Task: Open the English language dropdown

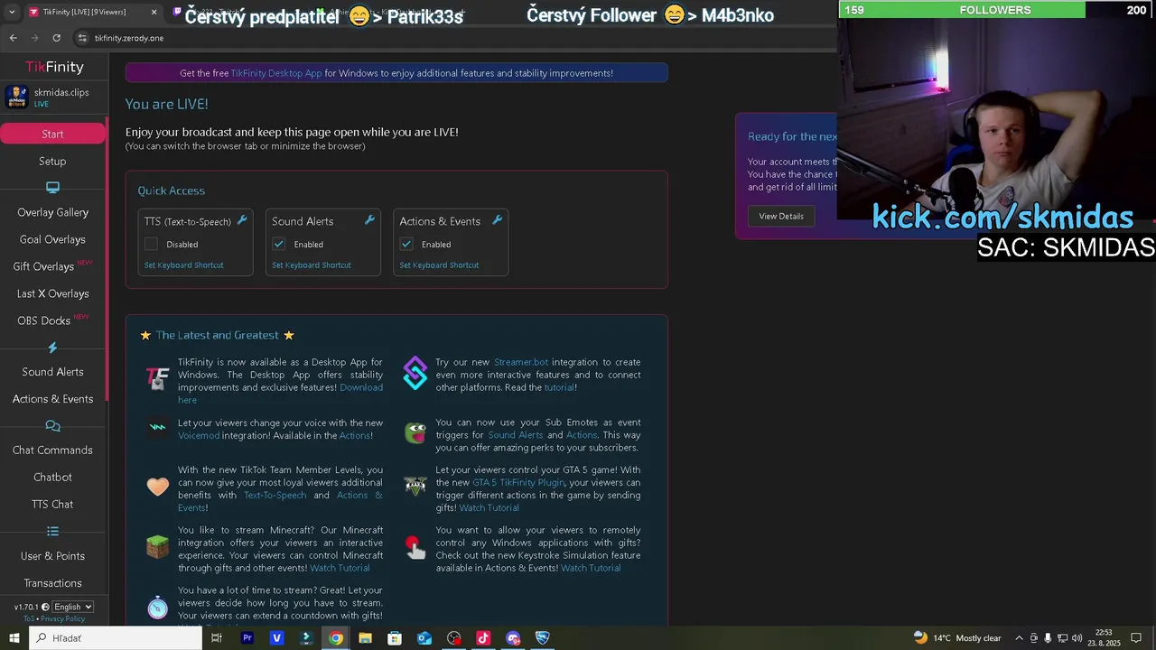Action: (x=72, y=607)
